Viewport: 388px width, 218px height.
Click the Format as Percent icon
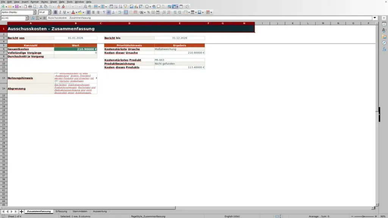pos(149,12)
